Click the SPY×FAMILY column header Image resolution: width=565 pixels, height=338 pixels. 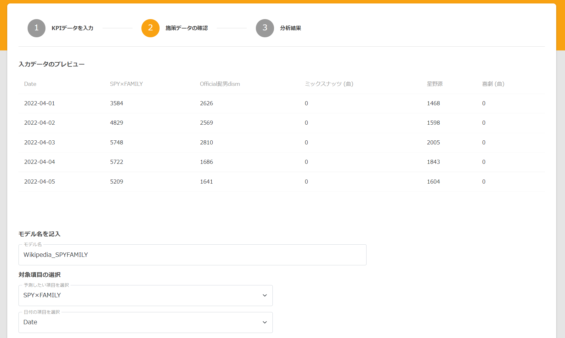(x=126, y=84)
